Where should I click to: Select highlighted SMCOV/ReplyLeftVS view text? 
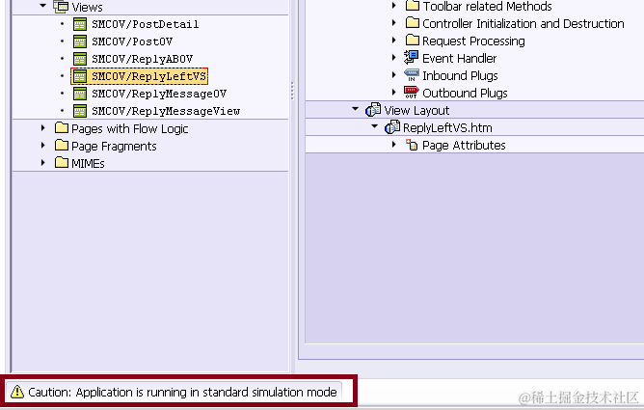coord(148,76)
